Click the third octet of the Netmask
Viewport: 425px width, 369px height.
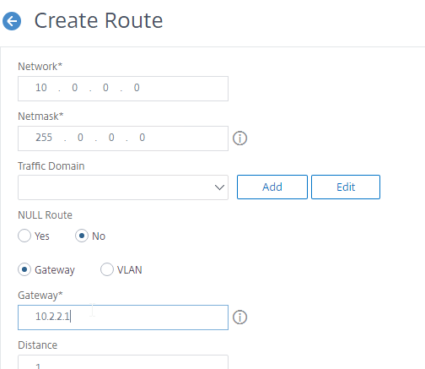tap(111, 138)
